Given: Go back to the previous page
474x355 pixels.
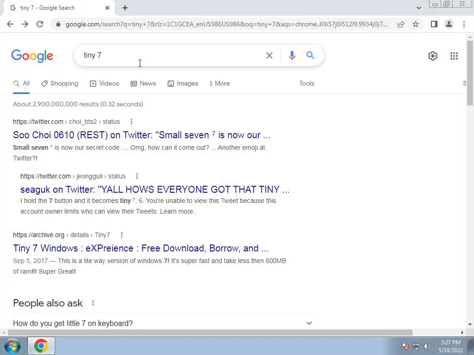Looking at the screenshot, I should (10, 24).
